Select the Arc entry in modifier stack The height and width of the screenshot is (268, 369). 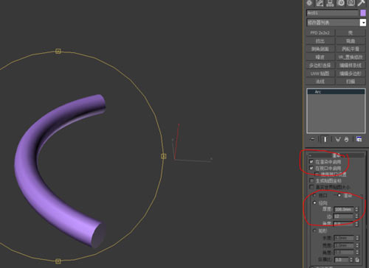pyautogui.click(x=336, y=92)
